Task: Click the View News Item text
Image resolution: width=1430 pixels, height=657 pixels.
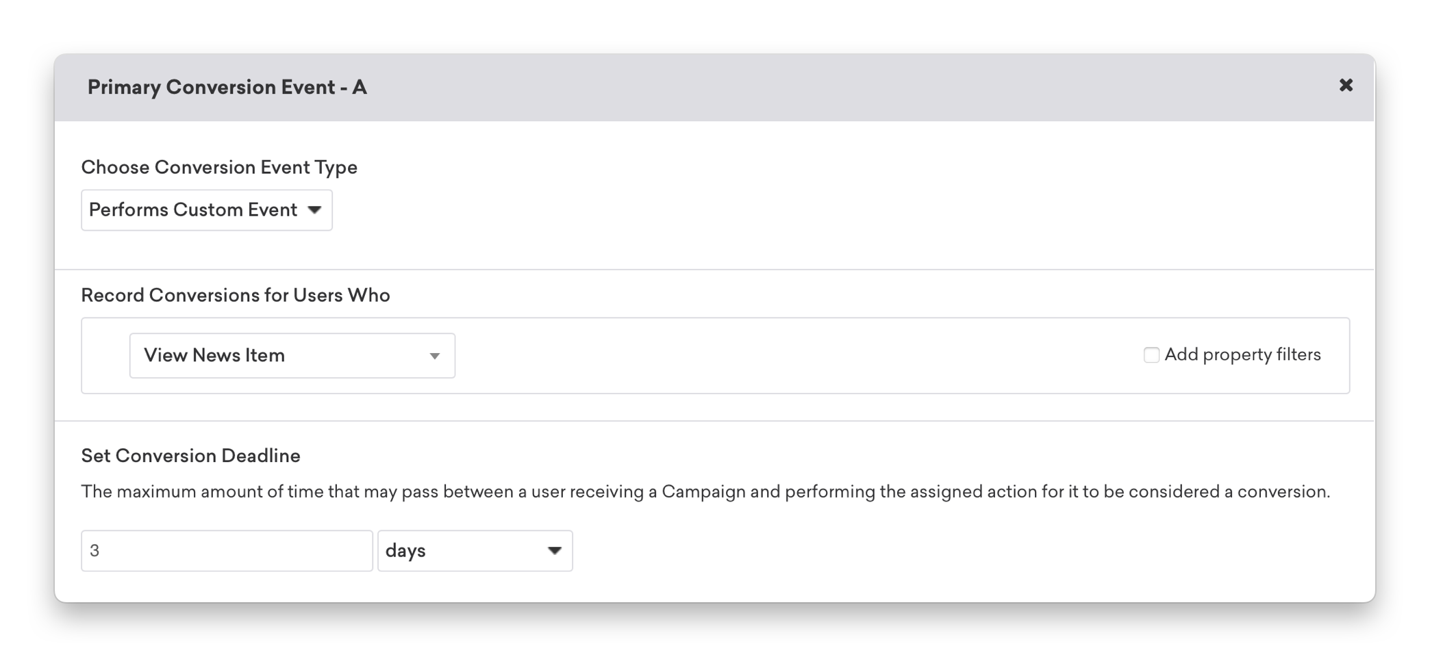Action: pos(214,356)
